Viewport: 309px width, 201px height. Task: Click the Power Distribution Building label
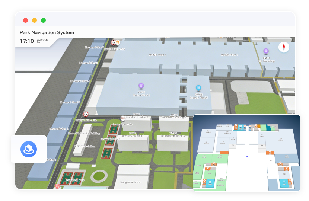(x=84, y=133)
